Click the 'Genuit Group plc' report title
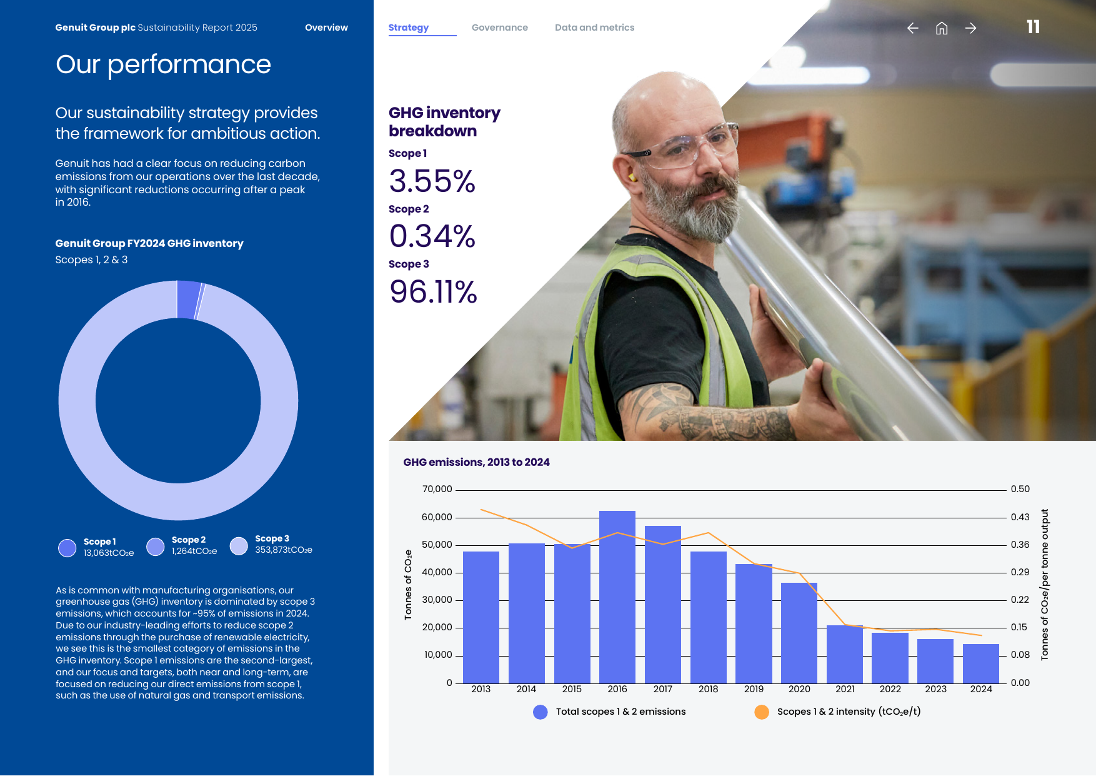 tap(95, 28)
